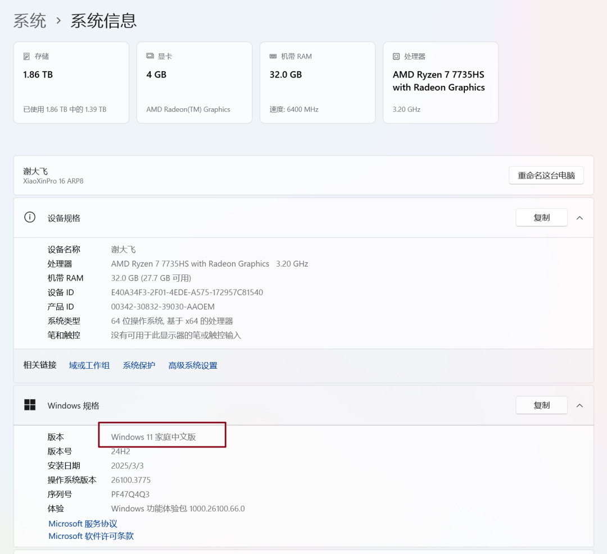607x554 pixels.
Task: Select RAM value 32.0 GB (27.7 GB 可用)
Action: [151, 278]
